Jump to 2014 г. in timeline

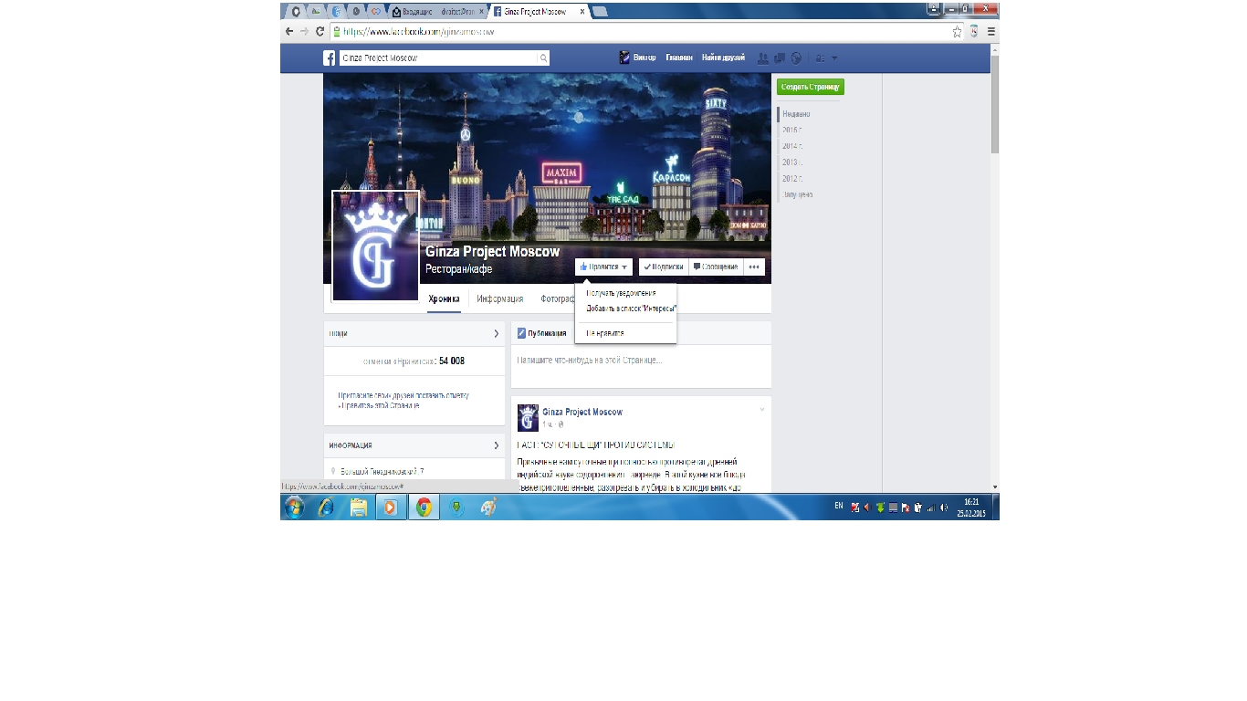click(x=791, y=146)
